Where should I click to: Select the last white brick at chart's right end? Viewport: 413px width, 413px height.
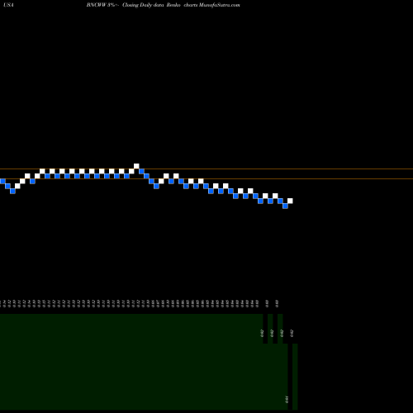coord(290,201)
